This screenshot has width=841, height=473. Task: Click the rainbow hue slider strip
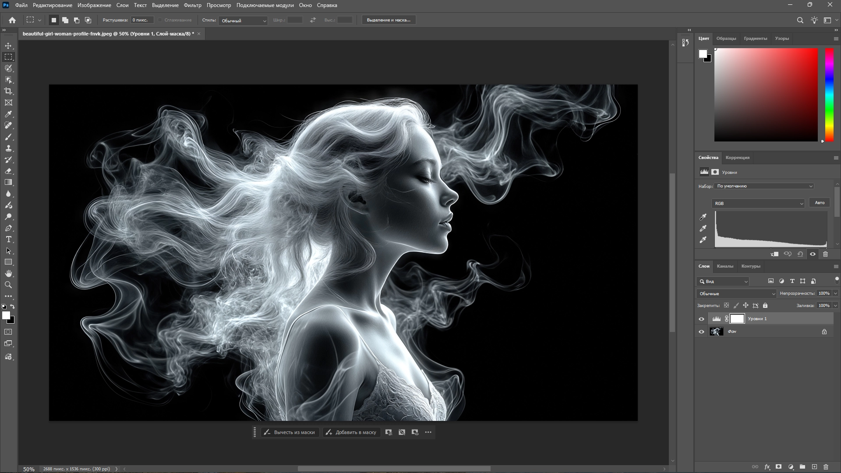pos(829,94)
